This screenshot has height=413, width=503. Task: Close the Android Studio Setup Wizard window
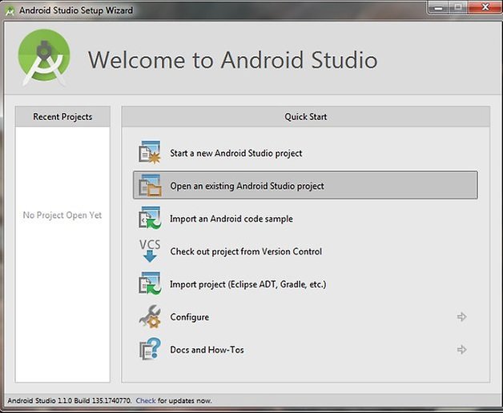click(x=484, y=8)
